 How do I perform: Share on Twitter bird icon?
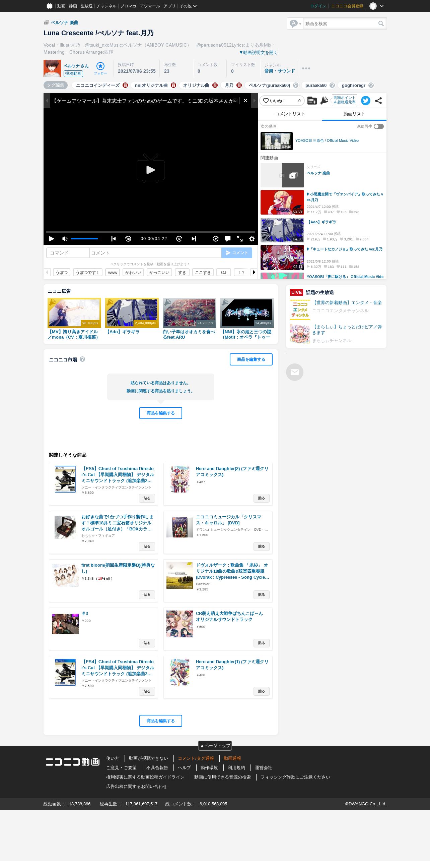(x=366, y=101)
